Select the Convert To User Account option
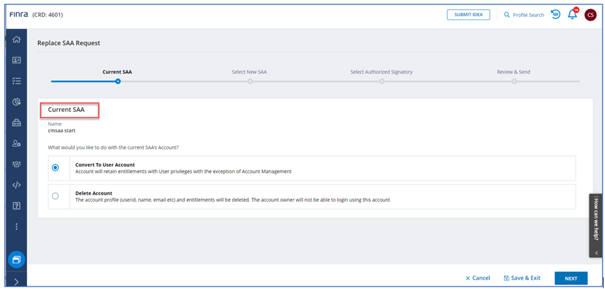 point(56,167)
